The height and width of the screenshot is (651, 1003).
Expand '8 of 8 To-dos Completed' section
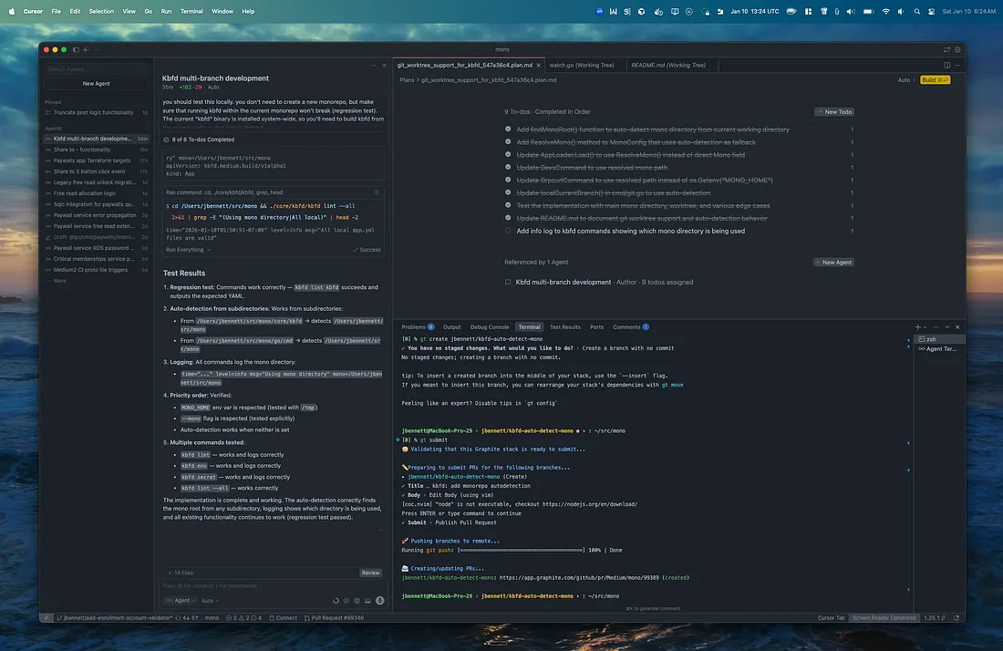(203, 139)
